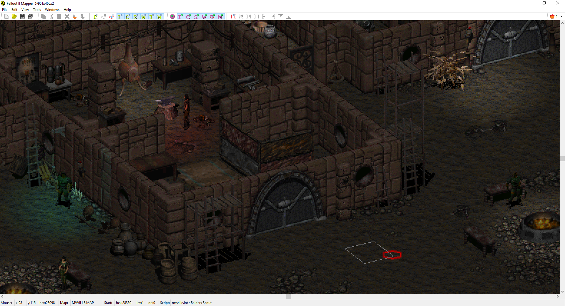Toggle the green S scenery visibility button
Viewport: 565px width, 306px height.
click(x=136, y=17)
